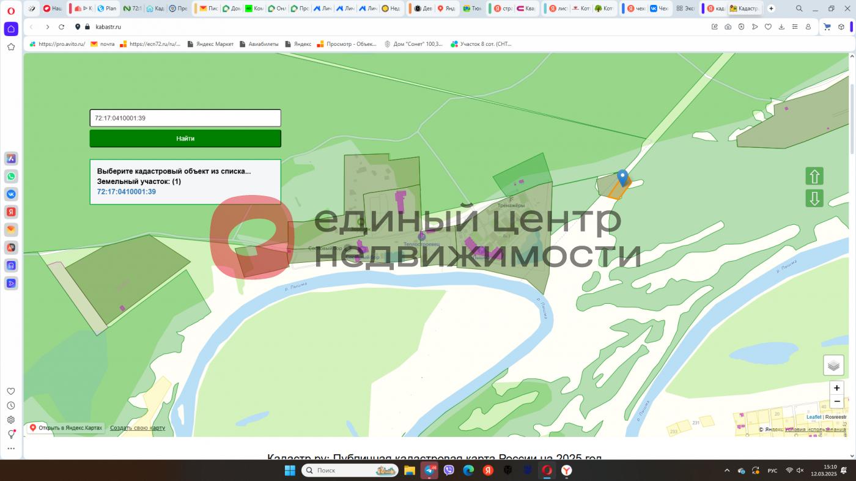Switch РУС keyboard language in tray
Image resolution: width=856 pixels, height=481 pixels.
(x=772, y=471)
